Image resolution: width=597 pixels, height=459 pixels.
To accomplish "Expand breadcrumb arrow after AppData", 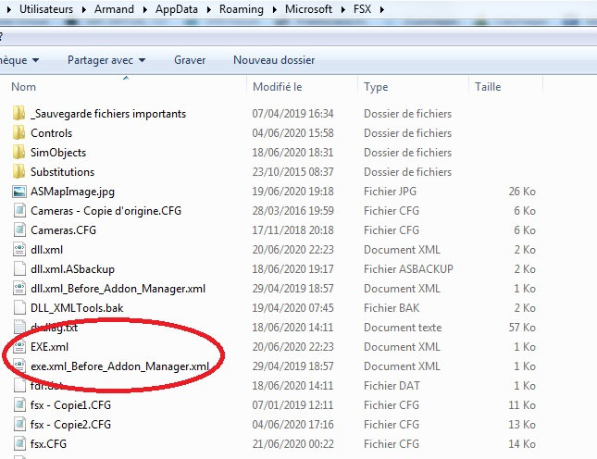I will click(x=209, y=9).
